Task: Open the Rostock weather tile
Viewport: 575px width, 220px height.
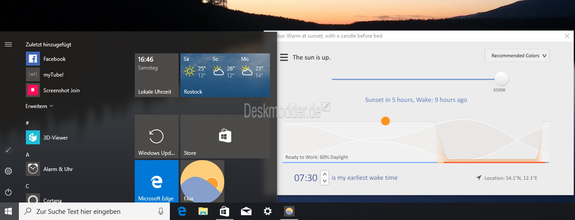Action: (x=225, y=75)
